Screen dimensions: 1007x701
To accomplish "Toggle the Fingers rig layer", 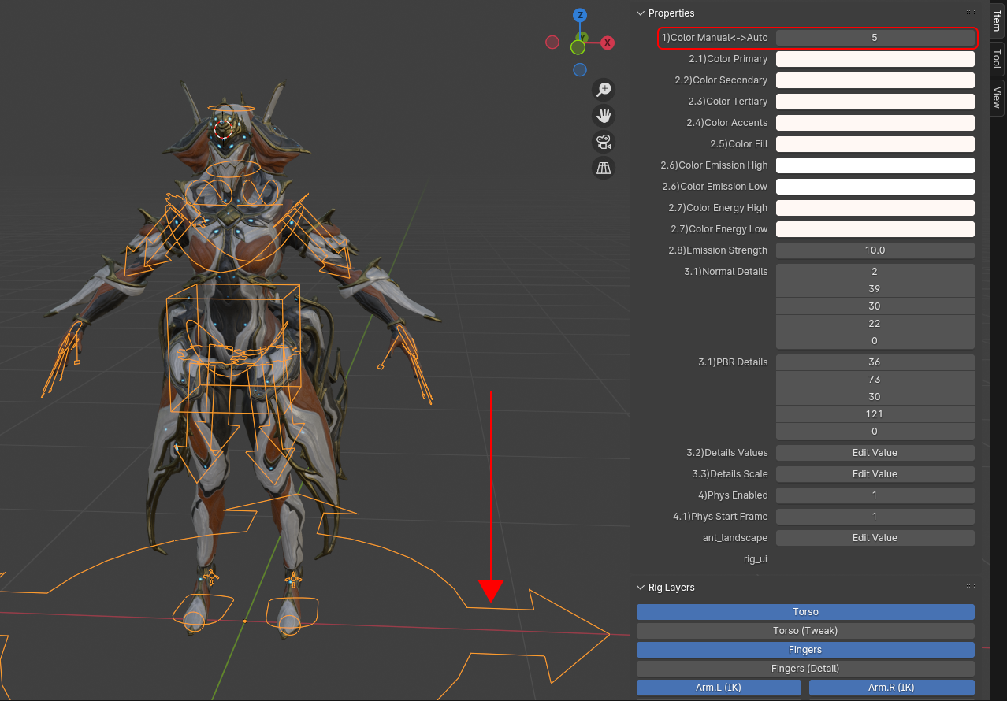I will coord(805,650).
